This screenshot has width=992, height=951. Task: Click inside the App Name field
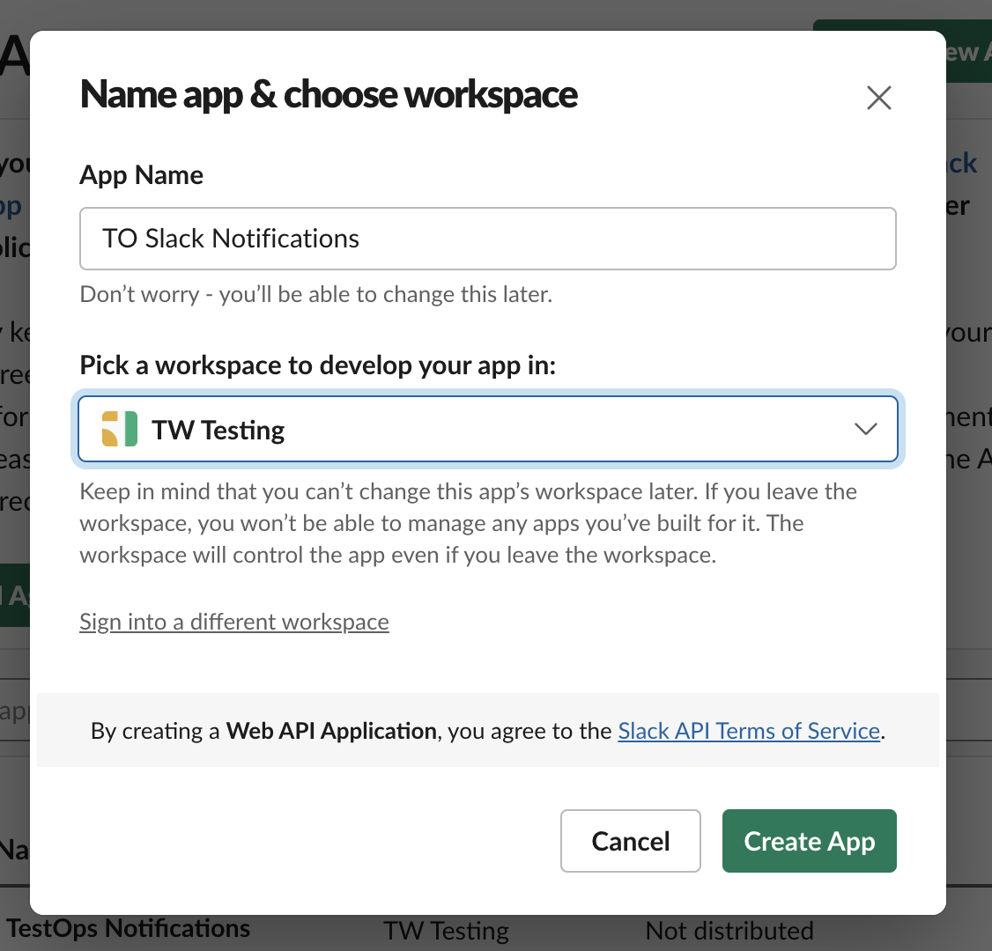click(488, 238)
